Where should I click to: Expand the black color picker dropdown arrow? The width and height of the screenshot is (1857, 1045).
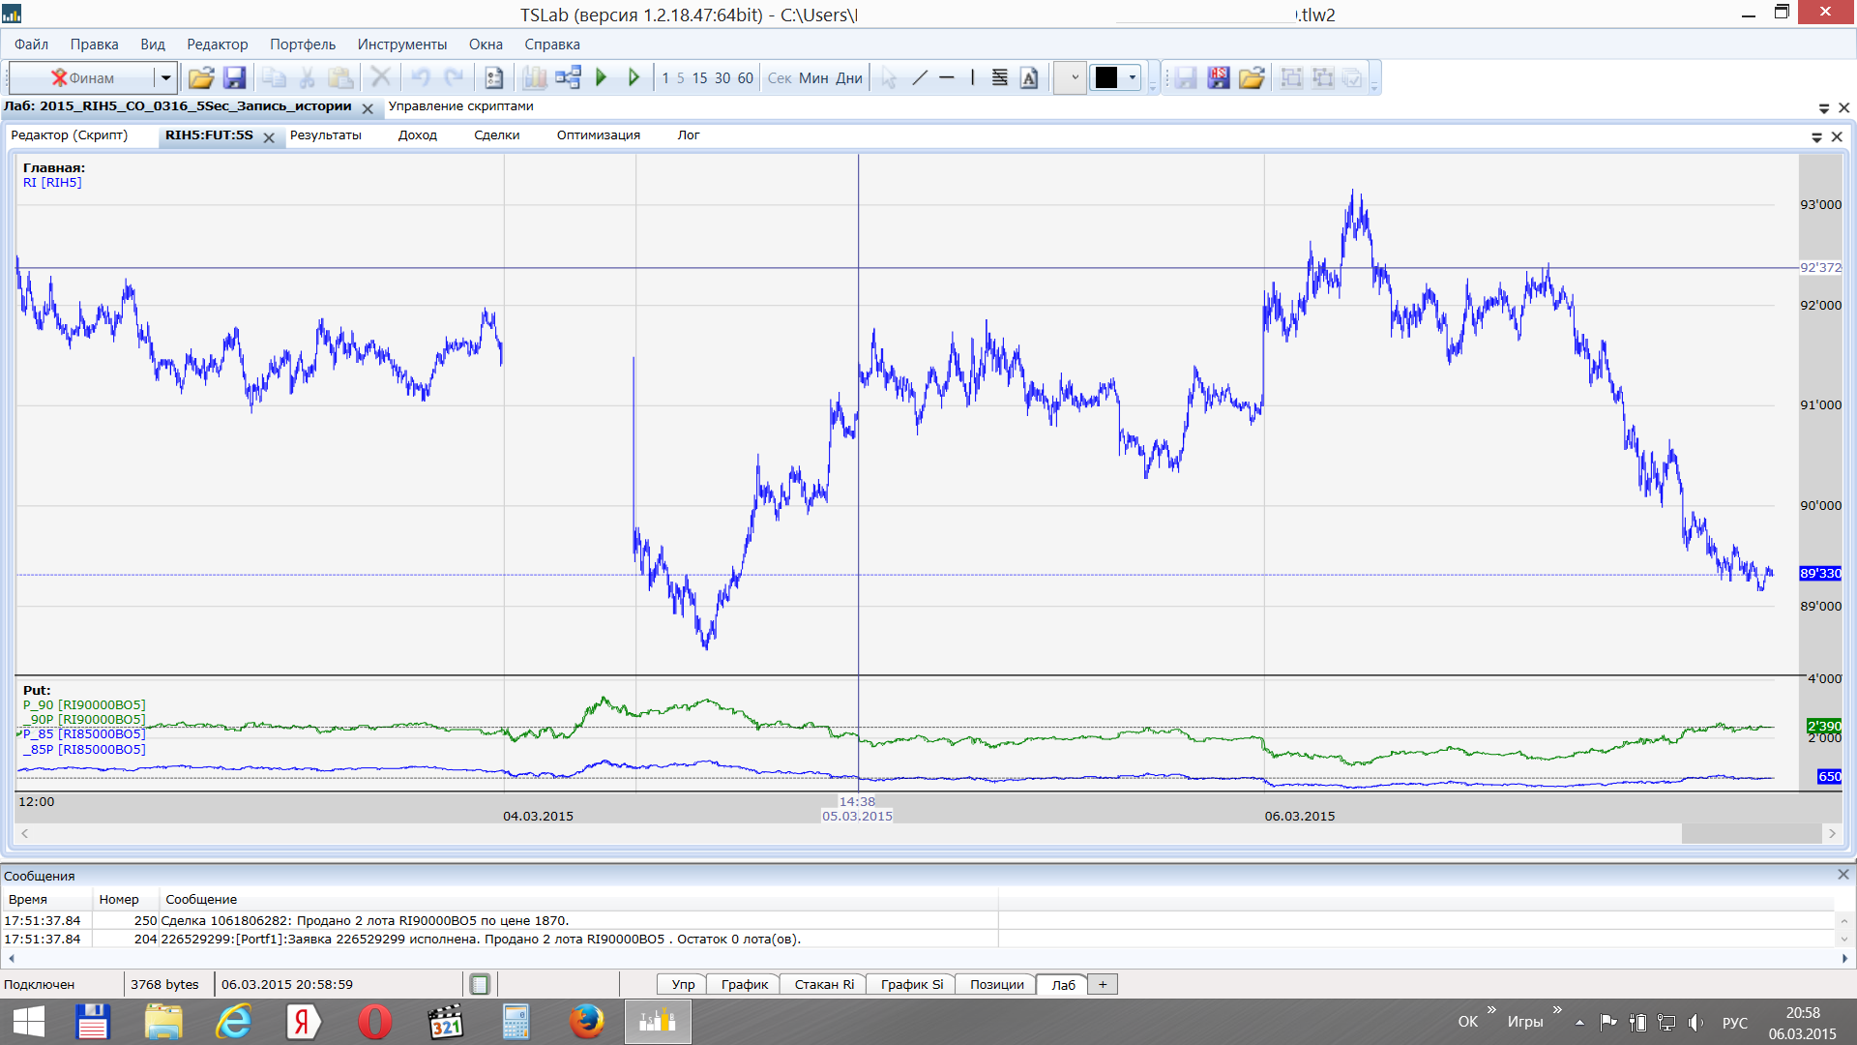coord(1132,77)
